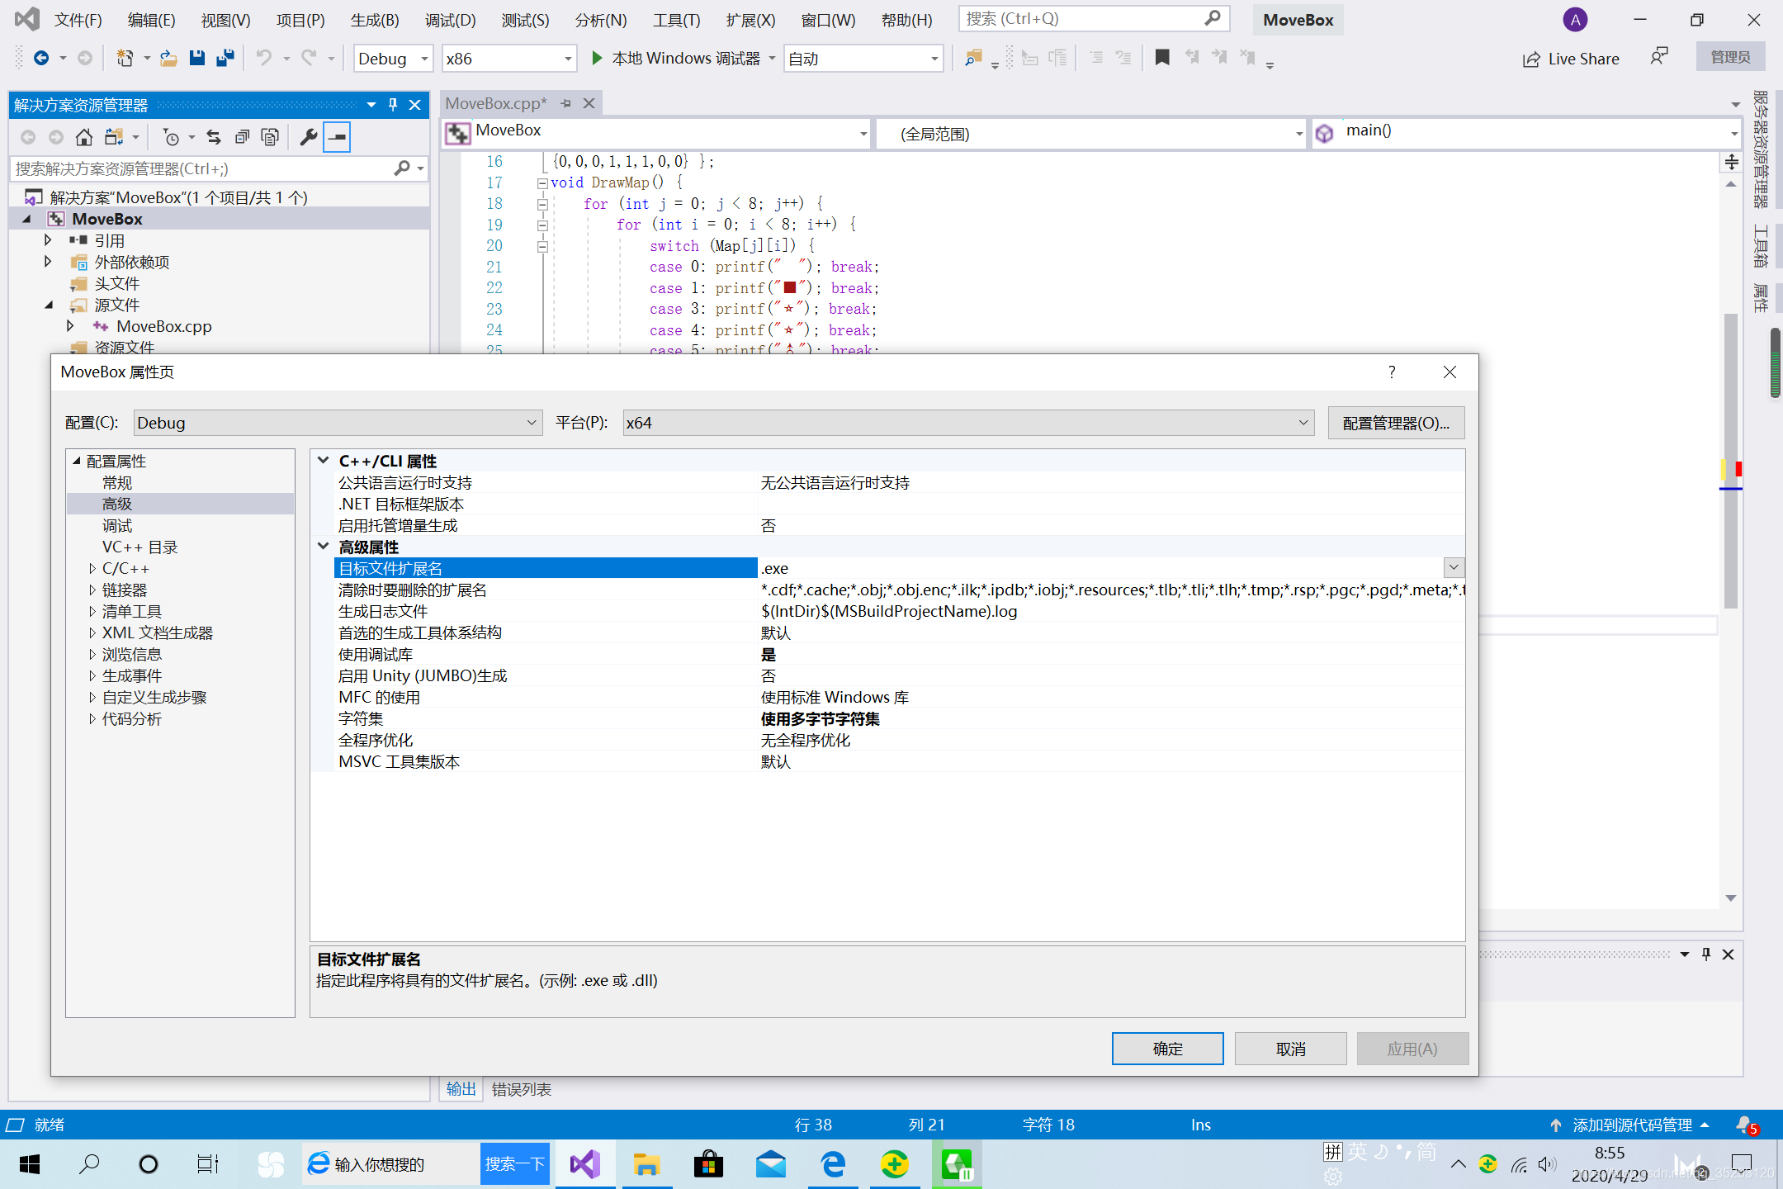Screen dimensions: 1783x1189
Task: Open Visual Studio from the taskbar
Action: pos(584,1164)
